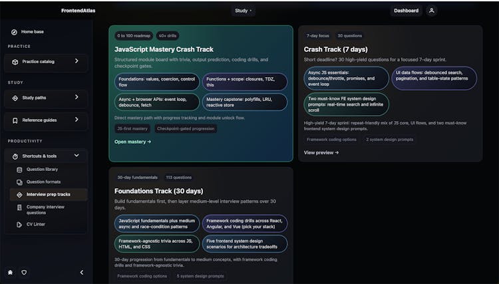
Task: Click Five frontend system design scenarios pill
Action: point(245,244)
